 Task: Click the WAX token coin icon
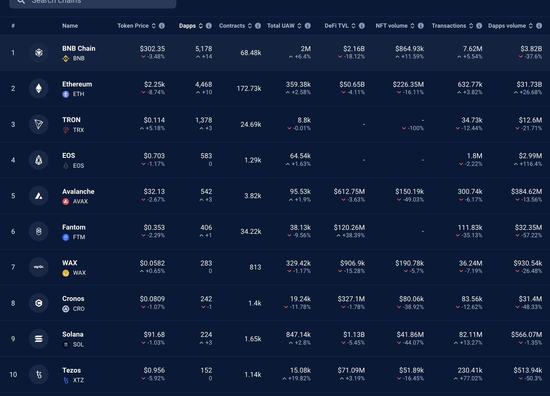pyautogui.click(x=66, y=273)
